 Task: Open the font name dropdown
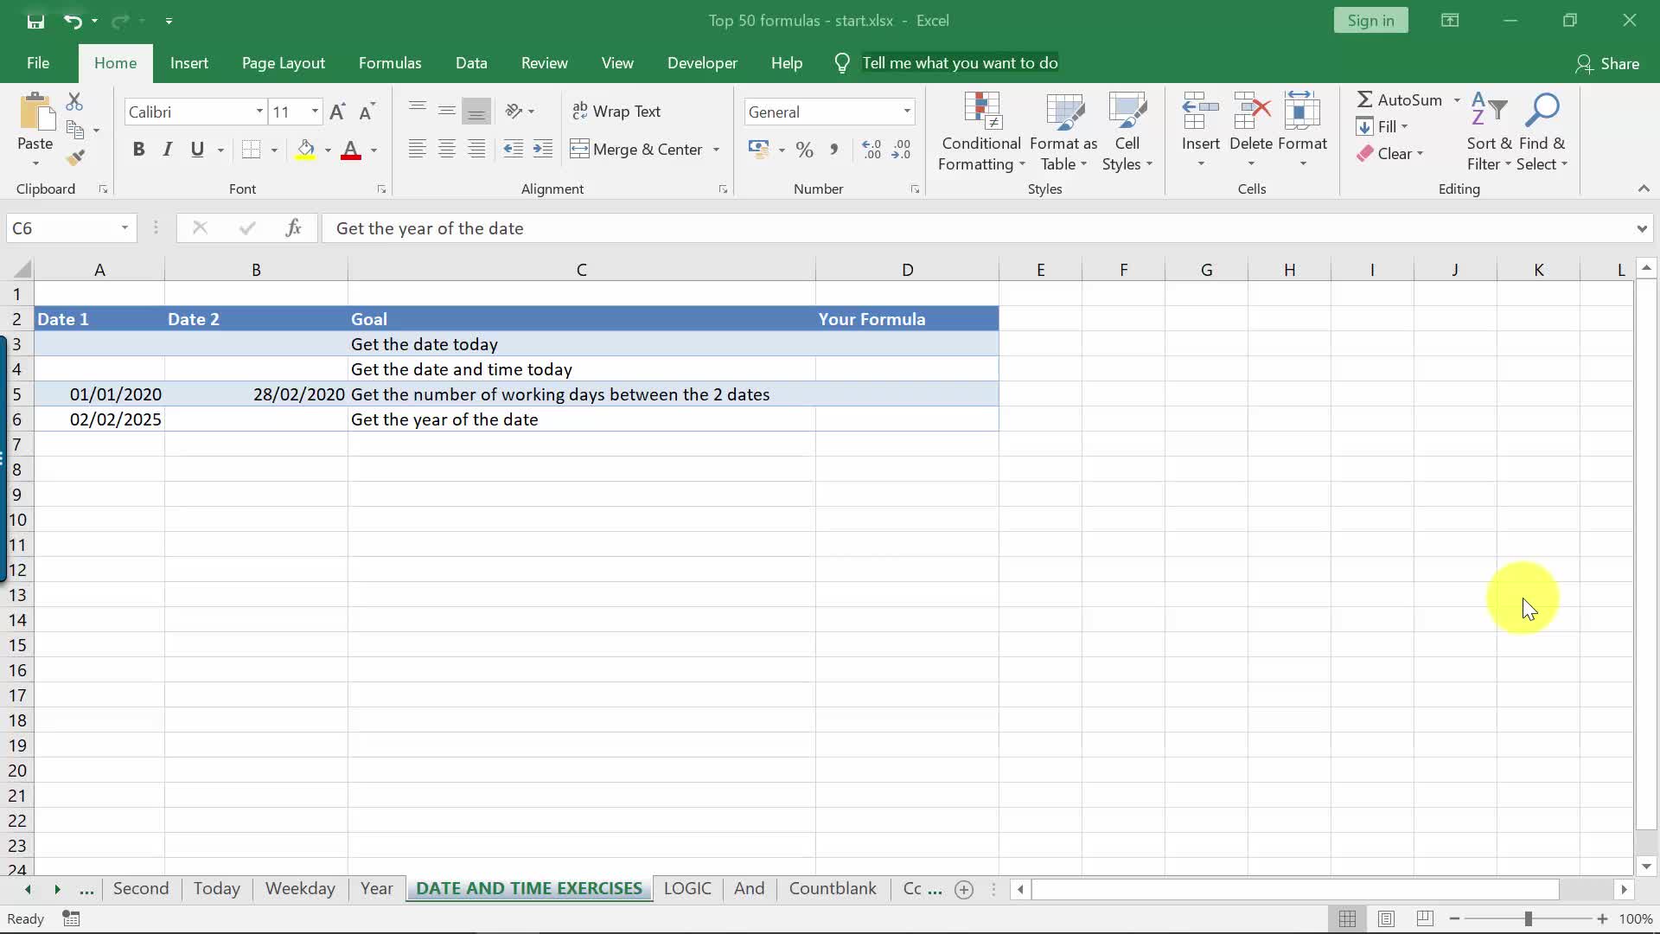tap(259, 112)
